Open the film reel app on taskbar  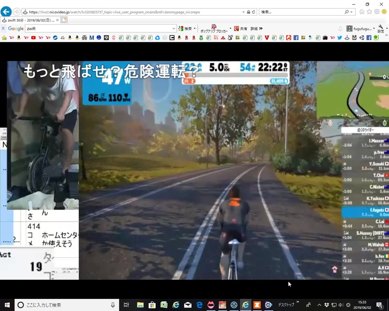pyautogui.click(x=268, y=305)
